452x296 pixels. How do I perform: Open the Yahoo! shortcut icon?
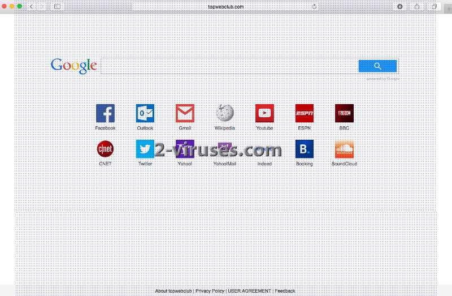tap(185, 149)
